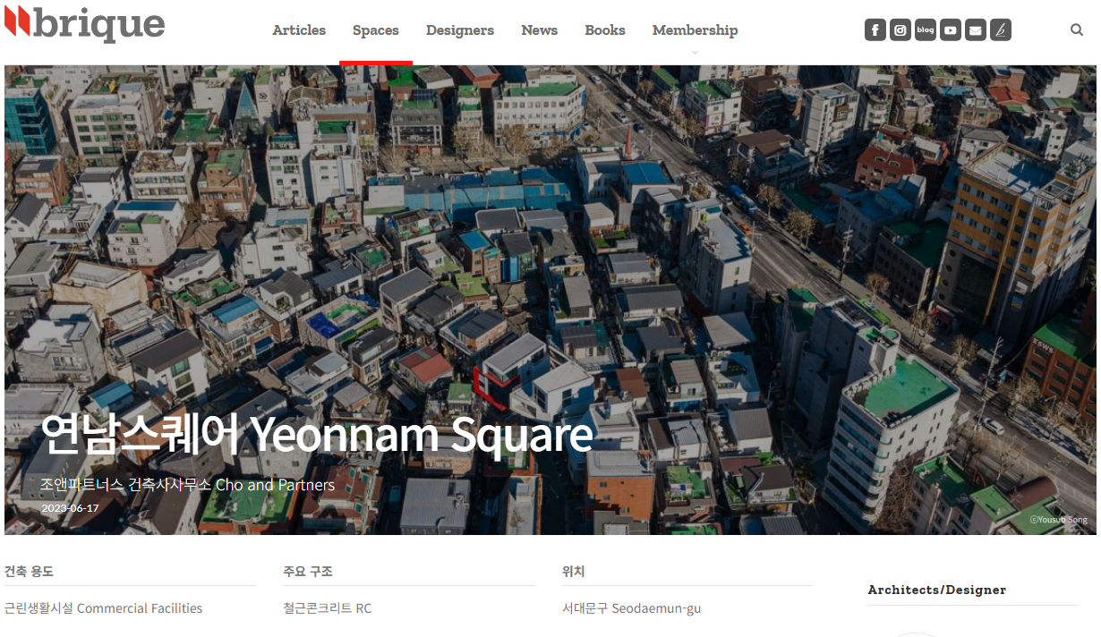The image size is (1101, 637).
Task: Click the ©Yousub Song photo credit
Action: click(1058, 519)
